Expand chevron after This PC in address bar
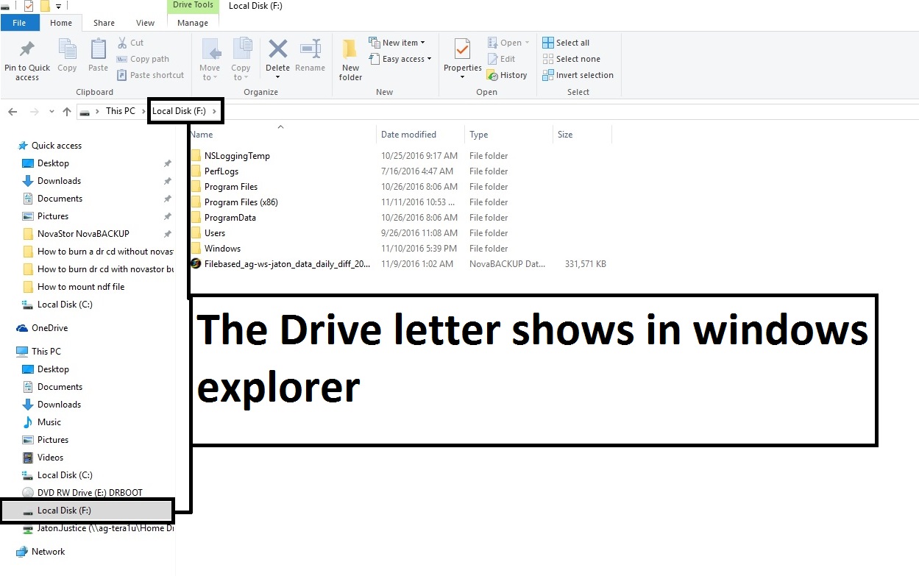The width and height of the screenshot is (919, 576). tap(143, 111)
